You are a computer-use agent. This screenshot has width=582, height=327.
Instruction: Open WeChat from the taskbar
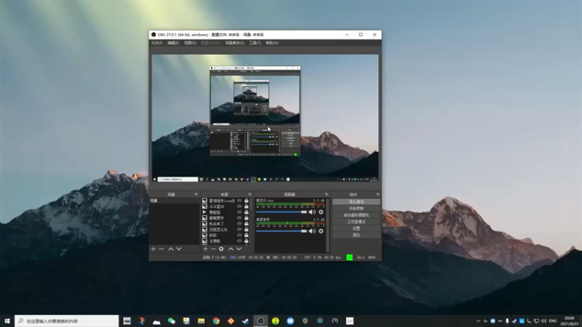tap(172, 320)
